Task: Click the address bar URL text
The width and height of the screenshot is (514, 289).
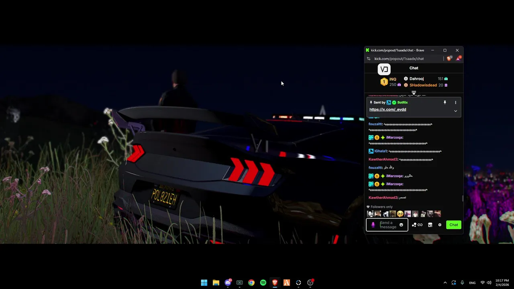Action: [399, 59]
